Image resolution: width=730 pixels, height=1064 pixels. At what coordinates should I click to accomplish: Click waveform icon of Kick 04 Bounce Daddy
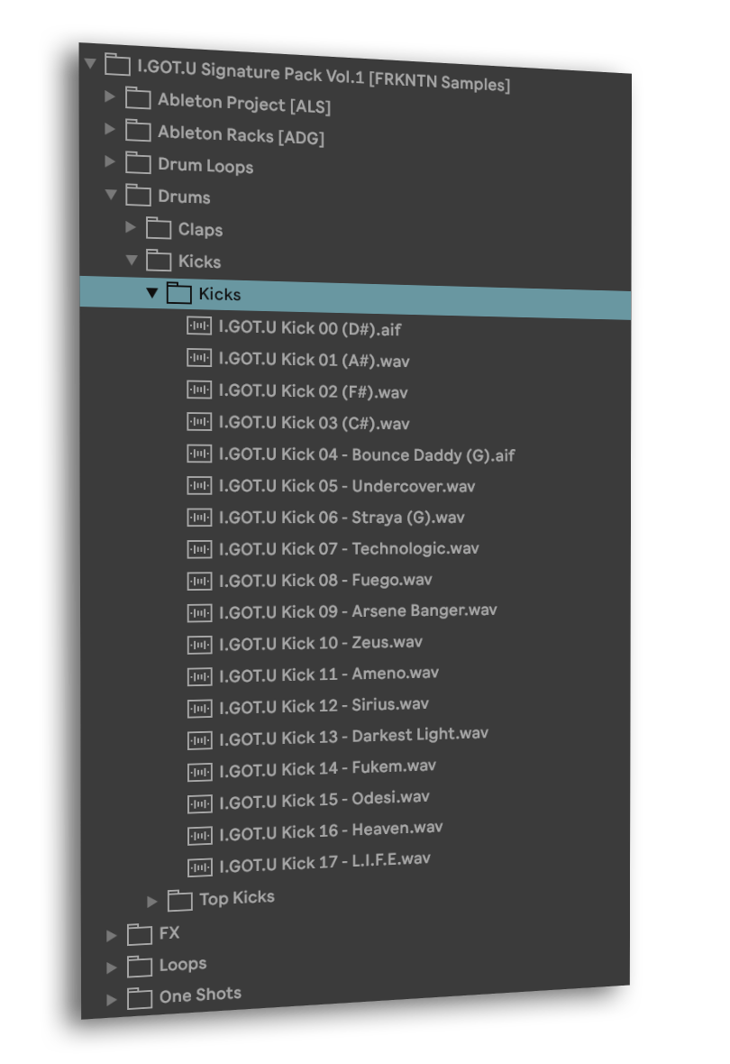[199, 454]
